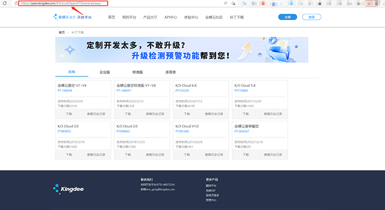Switch to the 标准版 tab
Image resolution: width=385 pixels, height=210 pixels.
137,72
